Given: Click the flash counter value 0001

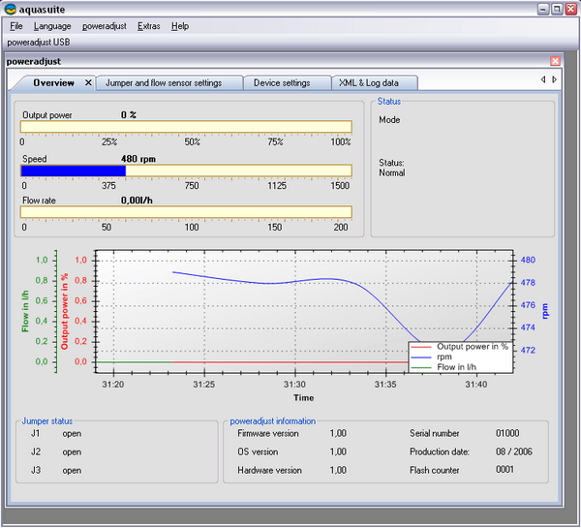Looking at the screenshot, I should click(505, 470).
